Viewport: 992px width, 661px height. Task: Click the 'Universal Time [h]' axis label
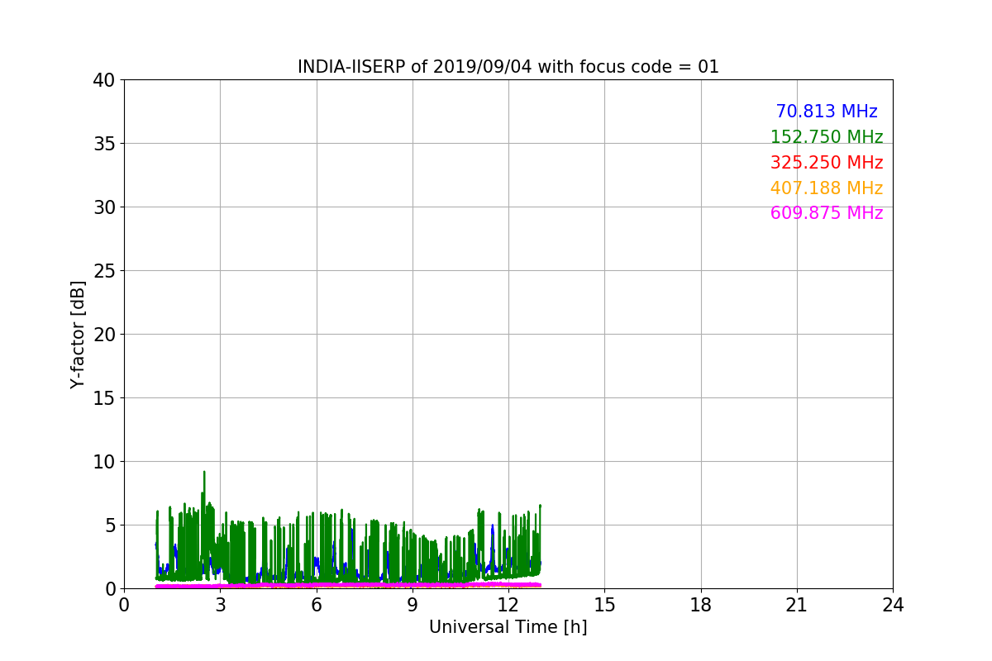click(508, 627)
